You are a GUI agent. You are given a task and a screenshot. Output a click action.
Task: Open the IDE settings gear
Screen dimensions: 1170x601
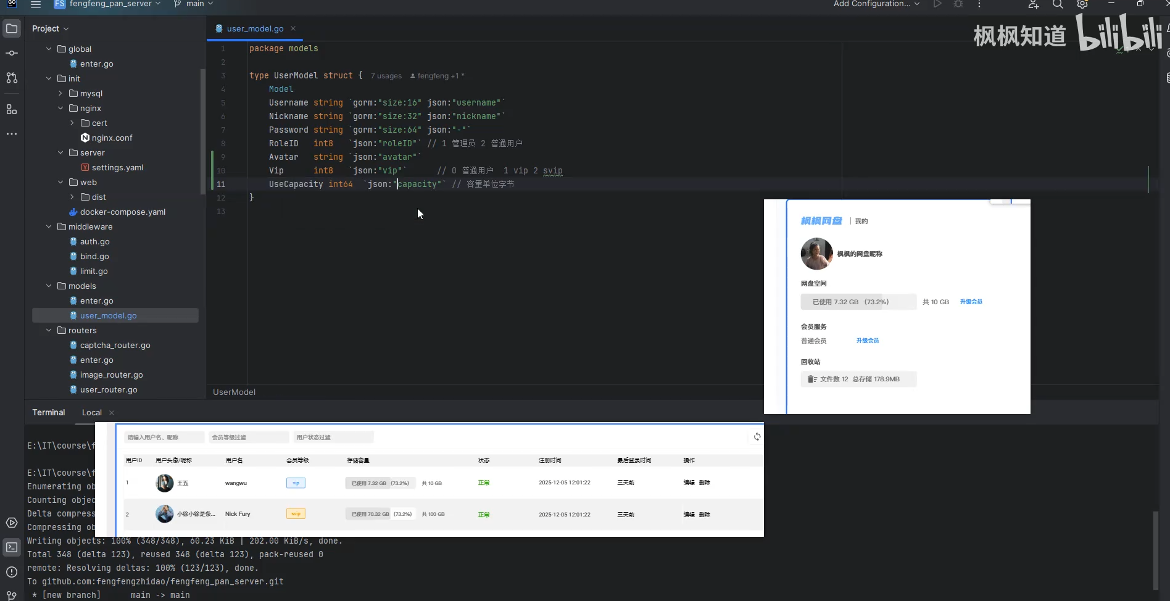tap(1082, 4)
